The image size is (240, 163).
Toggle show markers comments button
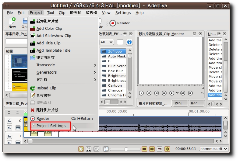160,149
